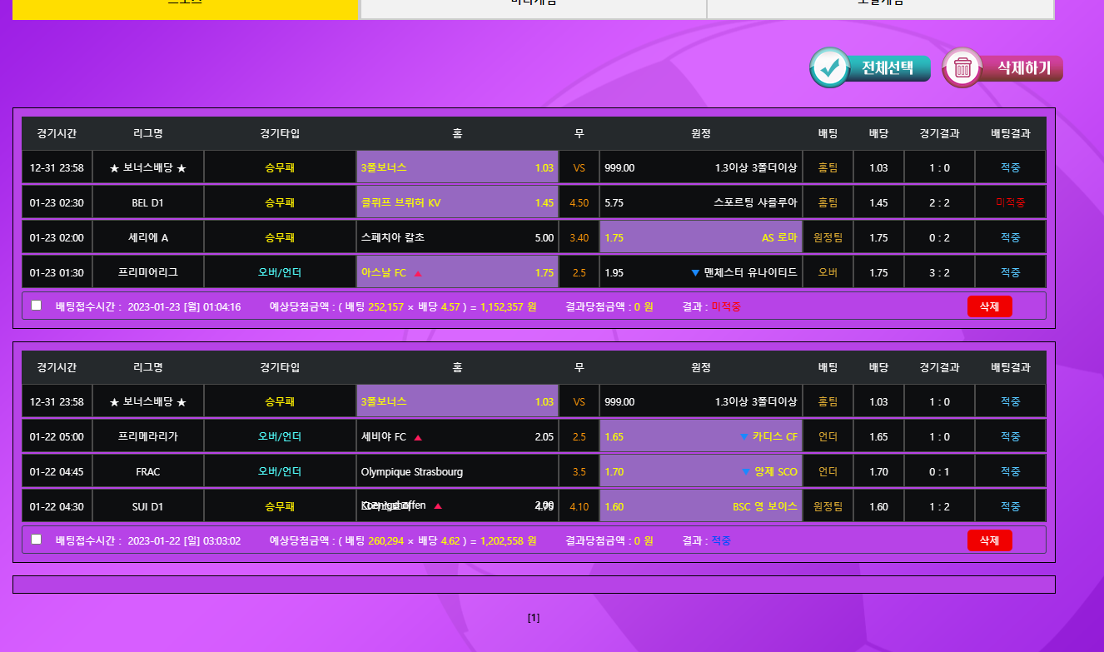This screenshot has width=1104, height=652.
Task: Click the trash can icon on 삭제하기
Action: (x=962, y=67)
